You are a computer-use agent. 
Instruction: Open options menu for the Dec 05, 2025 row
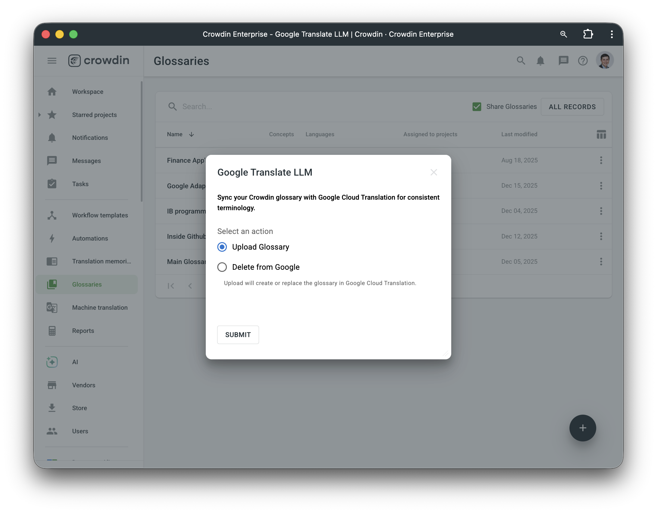point(601,262)
